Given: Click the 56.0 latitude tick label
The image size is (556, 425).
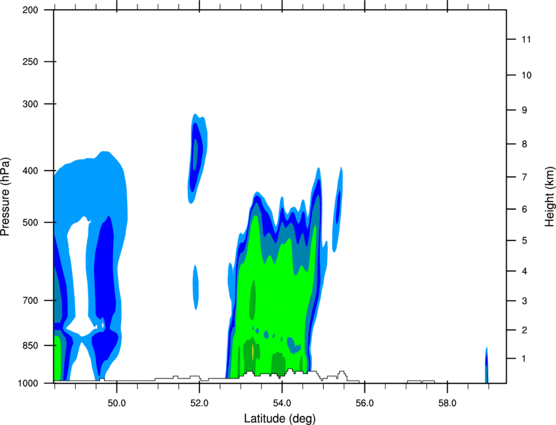Looking at the screenshot, I should 364,403.
